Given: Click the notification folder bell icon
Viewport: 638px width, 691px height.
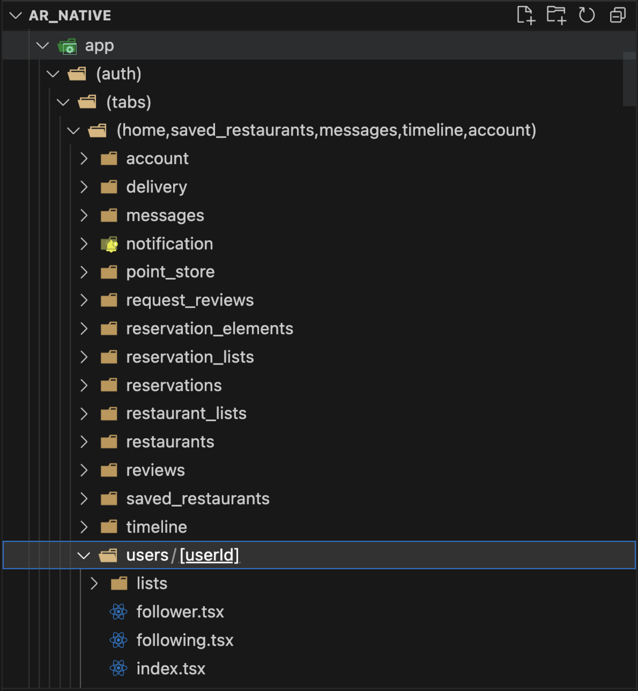Looking at the screenshot, I should click(109, 244).
